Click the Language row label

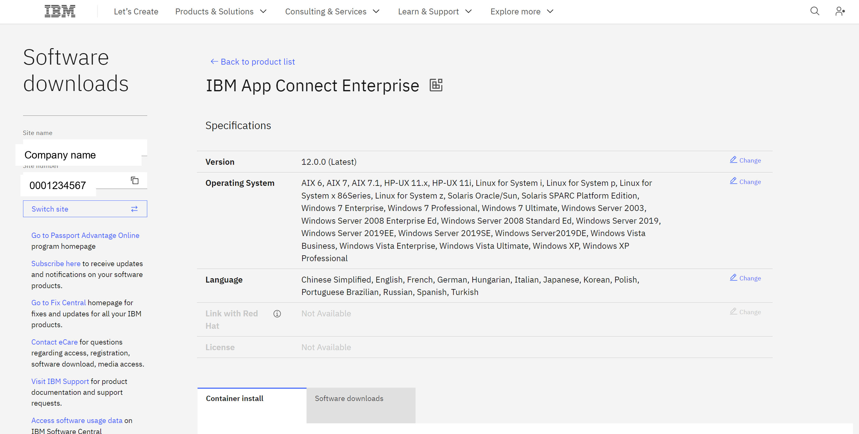coord(224,280)
